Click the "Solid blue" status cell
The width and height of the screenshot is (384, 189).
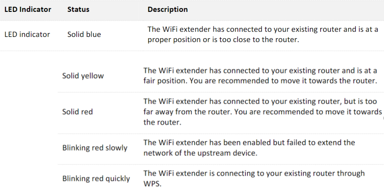[84, 34]
